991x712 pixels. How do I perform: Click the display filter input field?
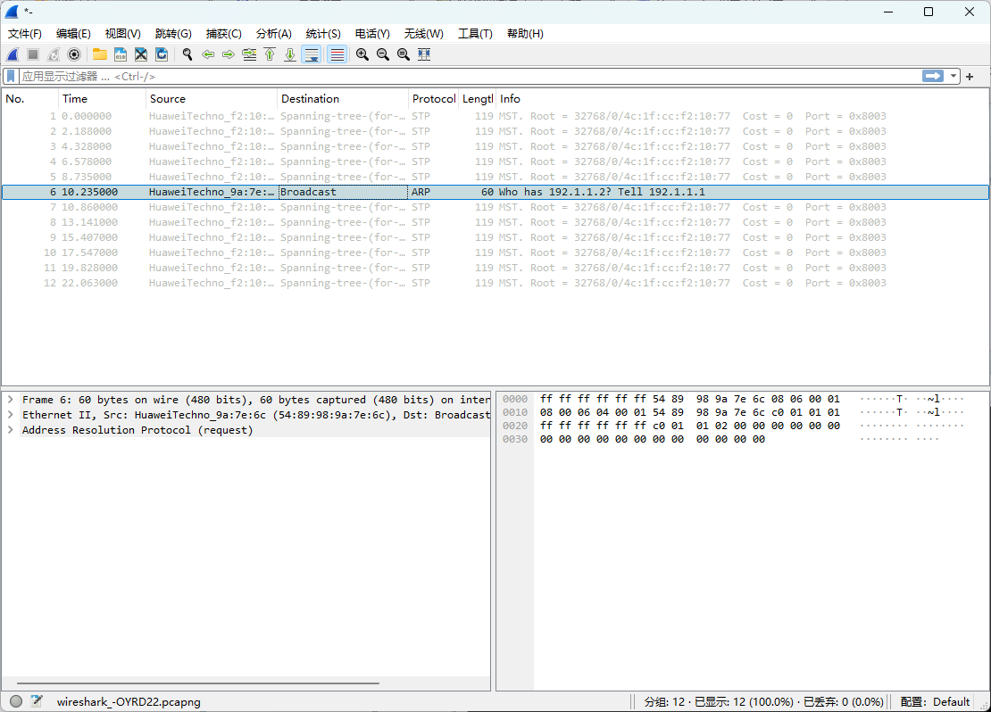click(x=446, y=77)
